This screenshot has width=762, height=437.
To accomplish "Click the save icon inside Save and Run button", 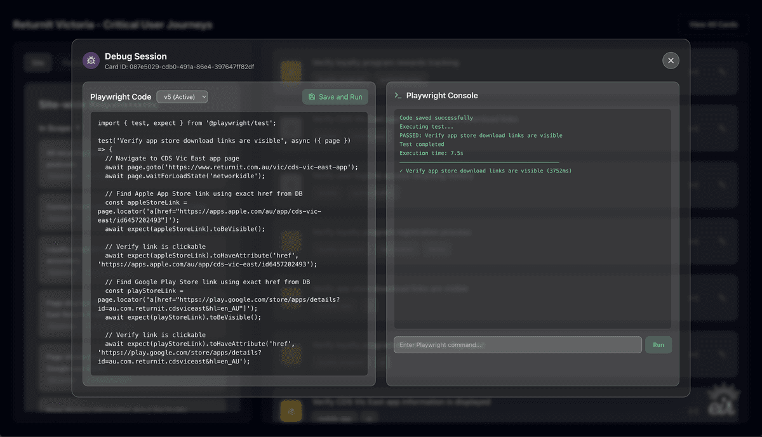I will (x=312, y=96).
